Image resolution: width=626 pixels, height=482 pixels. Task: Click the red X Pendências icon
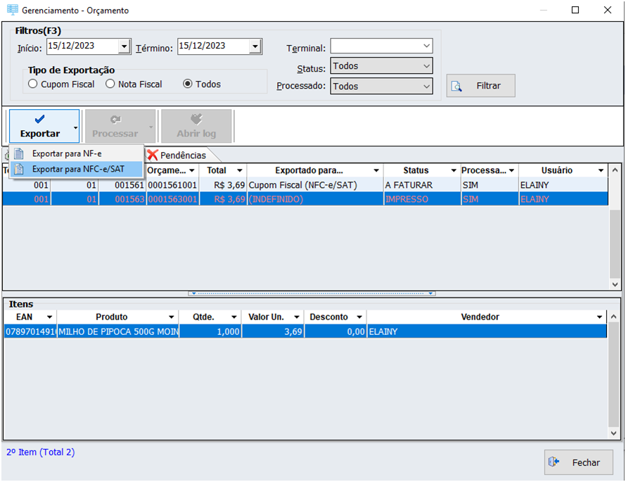click(152, 155)
